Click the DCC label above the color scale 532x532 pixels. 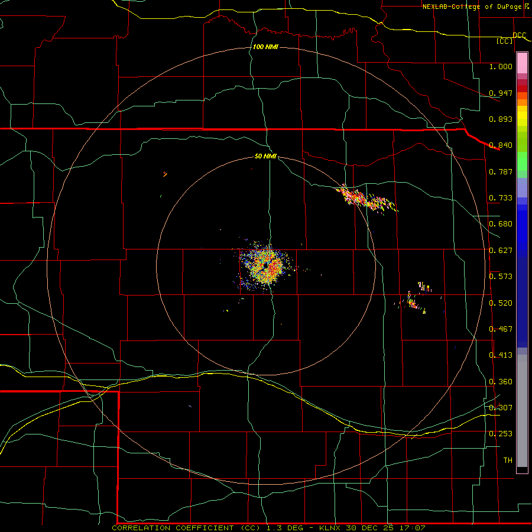click(520, 35)
